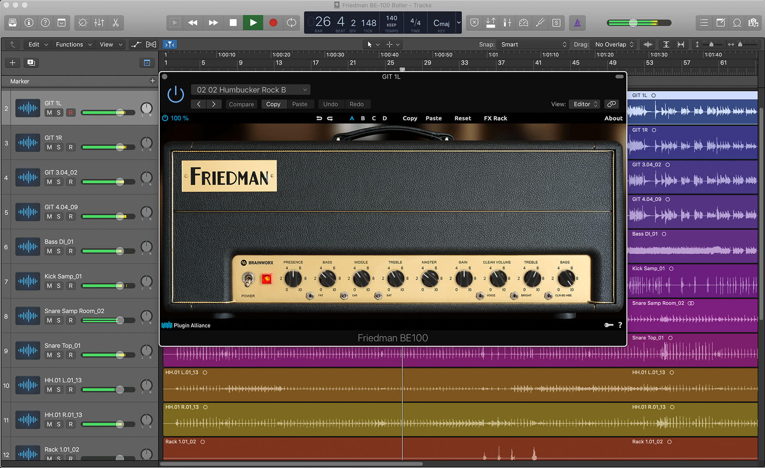Open the Edit dropdown menu

pos(37,45)
